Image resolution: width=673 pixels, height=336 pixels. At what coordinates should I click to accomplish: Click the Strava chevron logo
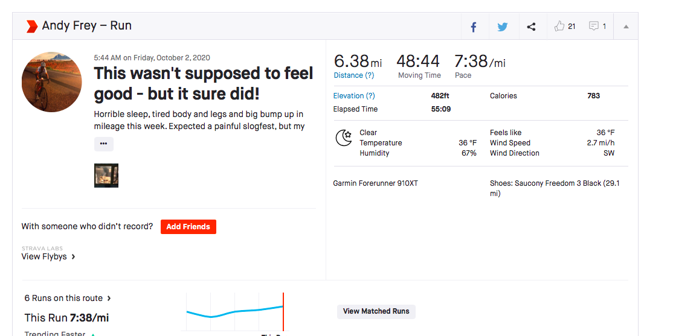(x=31, y=27)
